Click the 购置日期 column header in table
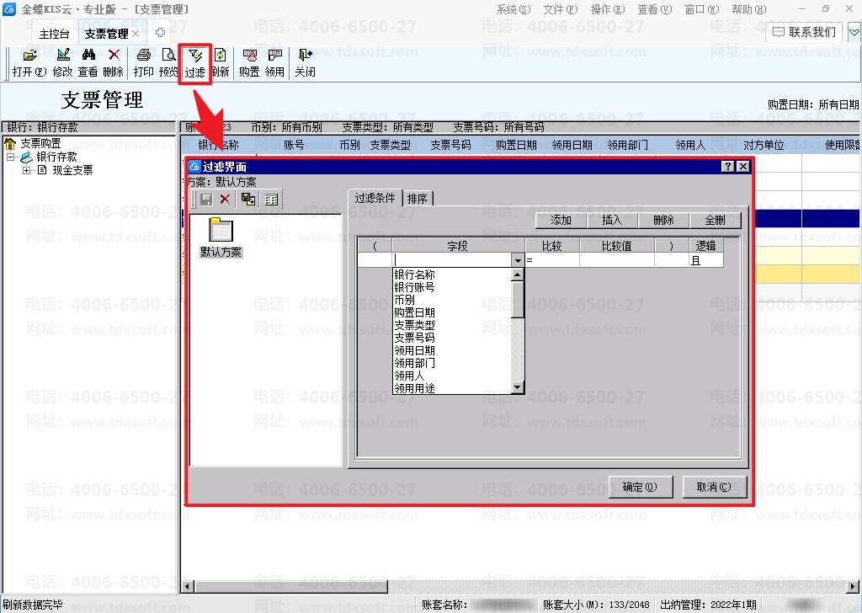The width and height of the screenshot is (862, 613). pos(516,145)
